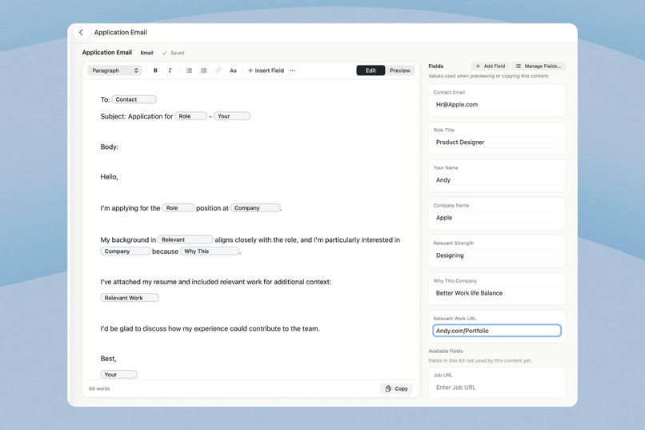This screenshot has height=430, width=645.
Task: Switch to Preview mode
Action: 400,70
